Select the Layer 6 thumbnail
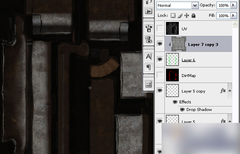240x154 pixels. coord(172,59)
